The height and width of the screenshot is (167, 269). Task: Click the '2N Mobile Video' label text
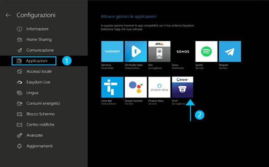click(134, 65)
